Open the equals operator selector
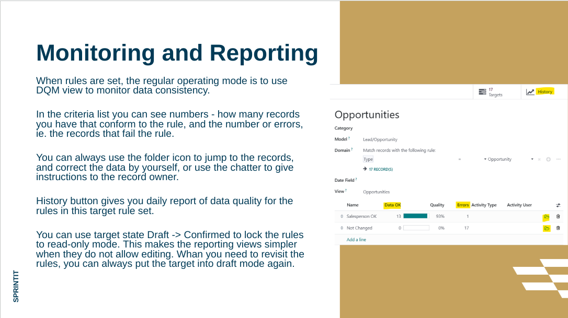Viewport: 568px width, 318px height. 459,159
